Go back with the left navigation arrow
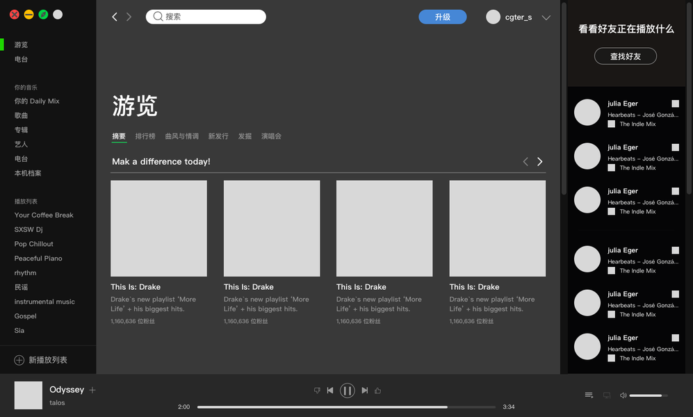Screen dimensions: 693x417 pos(115,17)
